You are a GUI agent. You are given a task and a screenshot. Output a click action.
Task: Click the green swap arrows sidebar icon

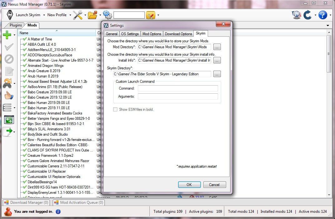click(9, 120)
